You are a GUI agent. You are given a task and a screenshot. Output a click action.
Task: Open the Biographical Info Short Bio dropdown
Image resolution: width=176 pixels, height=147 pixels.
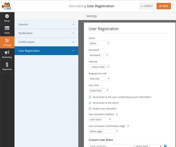click(99, 79)
